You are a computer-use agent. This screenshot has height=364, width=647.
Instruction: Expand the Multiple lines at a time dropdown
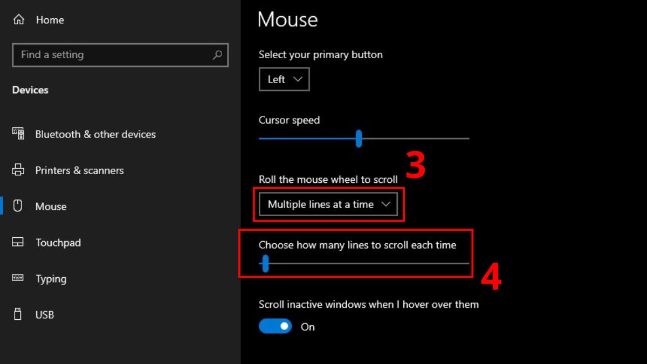(x=328, y=204)
